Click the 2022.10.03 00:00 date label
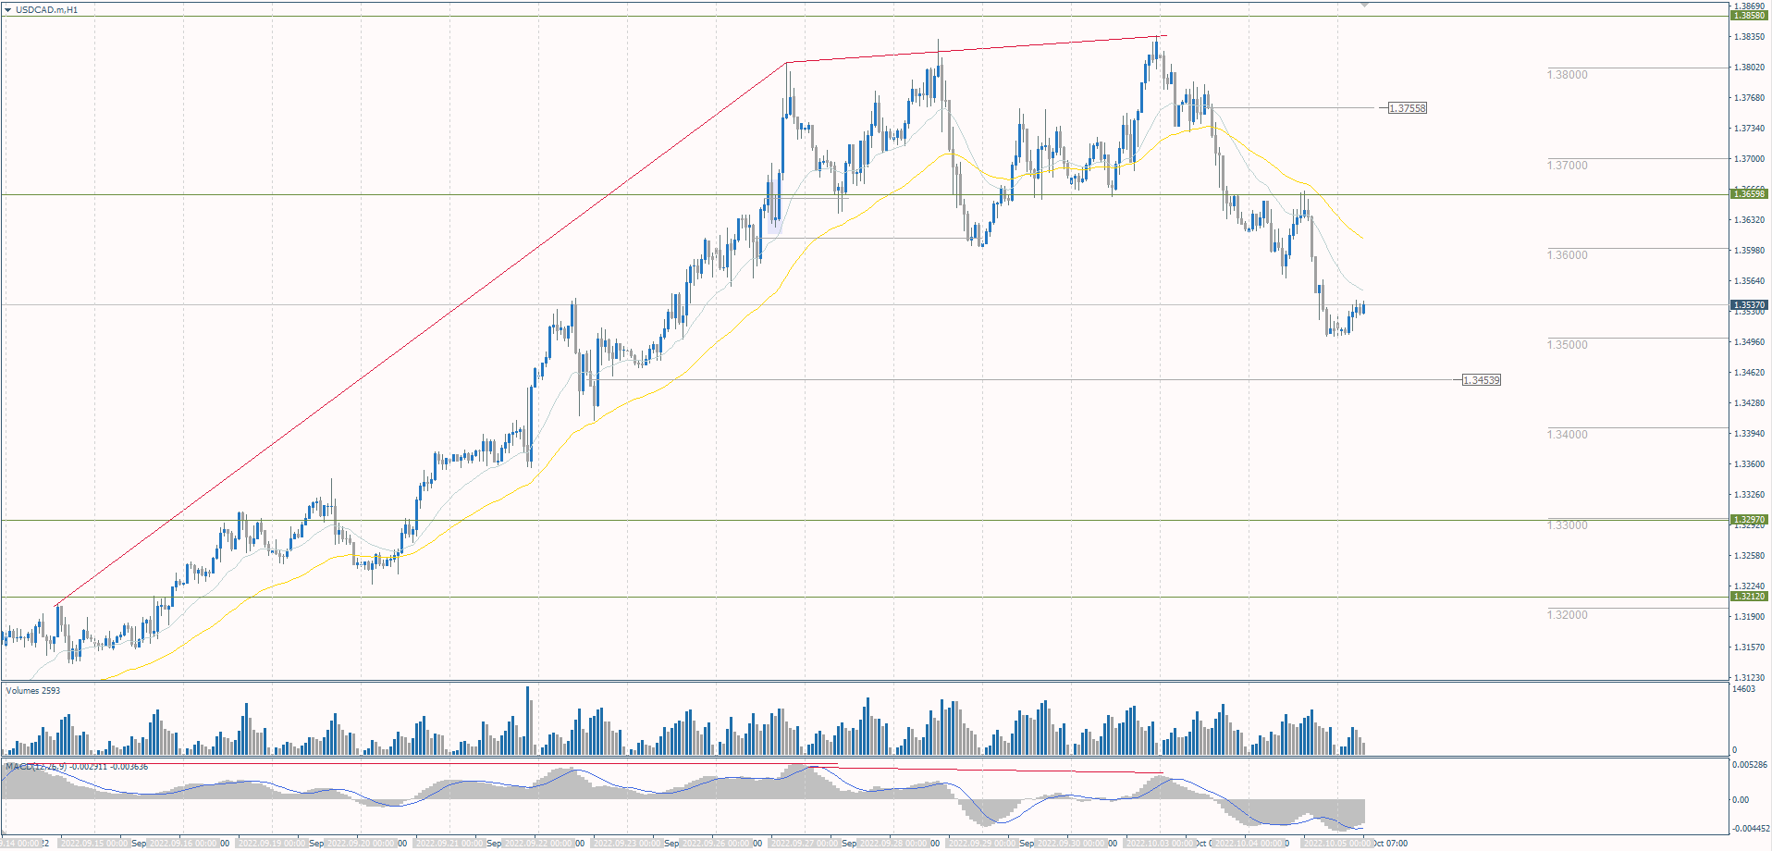 [x=1160, y=844]
